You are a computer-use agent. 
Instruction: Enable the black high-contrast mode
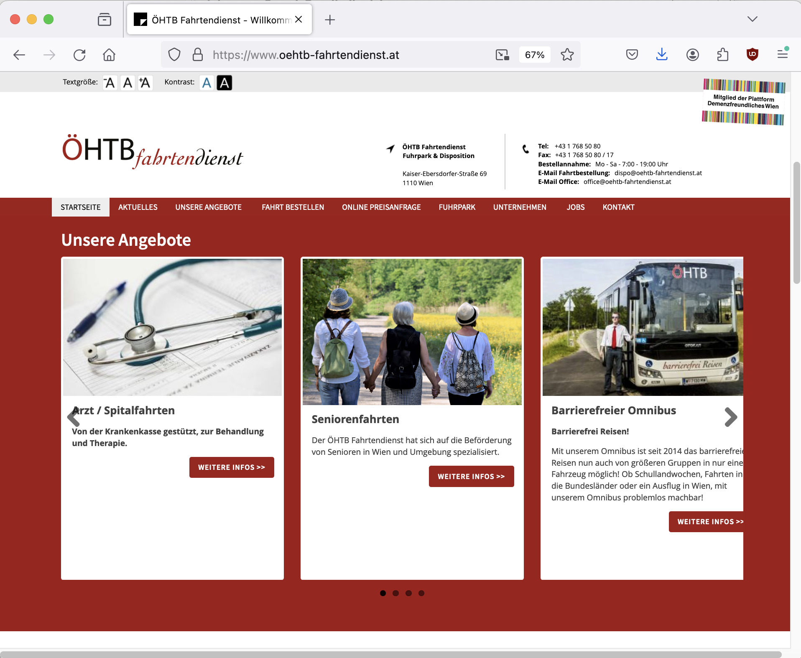pos(224,83)
